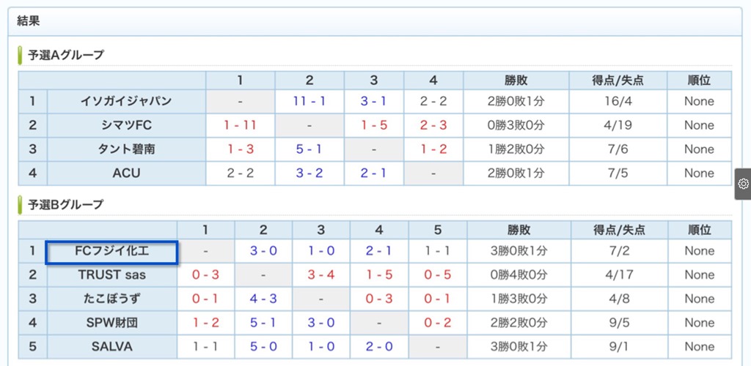Screen dimensions: 751x366
Task: Select the 予選Bグループ heading
Action: pyautogui.click(x=65, y=205)
